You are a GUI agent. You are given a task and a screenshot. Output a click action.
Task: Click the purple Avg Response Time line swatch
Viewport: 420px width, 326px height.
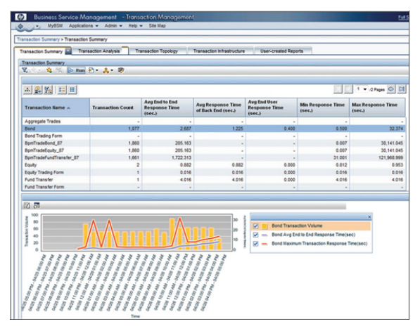click(x=265, y=235)
